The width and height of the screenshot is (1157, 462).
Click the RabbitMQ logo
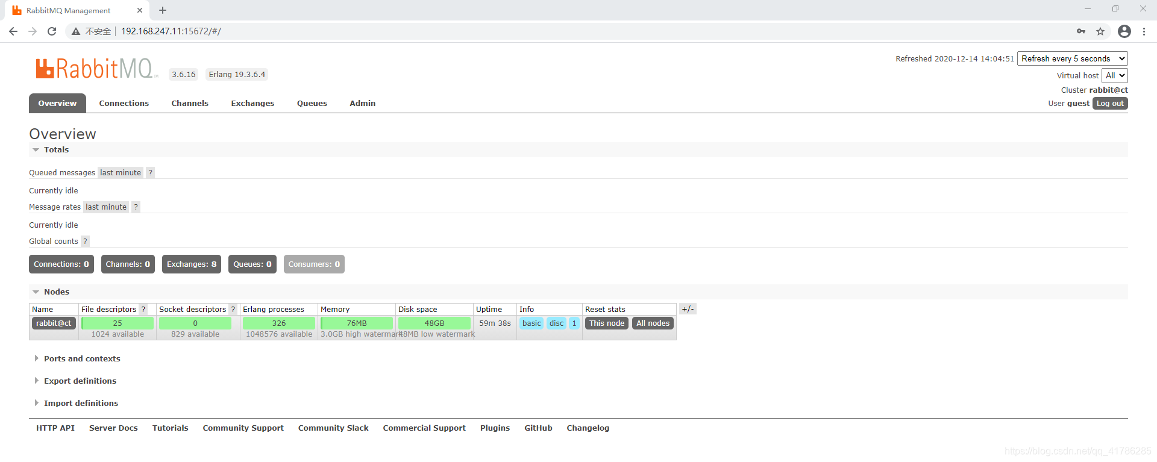click(x=96, y=69)
